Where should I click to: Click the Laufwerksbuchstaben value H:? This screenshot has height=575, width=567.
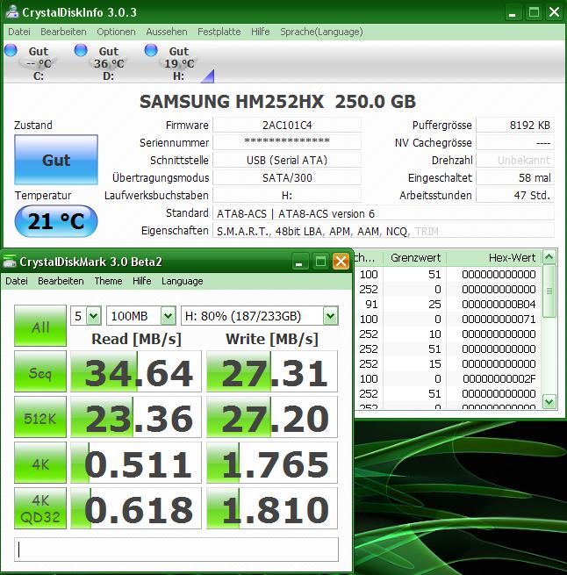pos(287,195)
